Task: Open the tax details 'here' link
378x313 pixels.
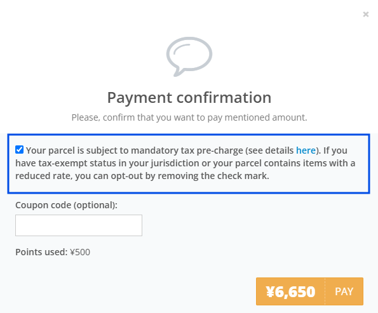Action: pos(306,150)
